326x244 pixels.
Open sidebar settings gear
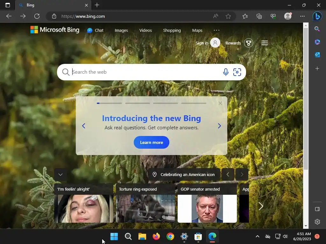tap(317, 222)
